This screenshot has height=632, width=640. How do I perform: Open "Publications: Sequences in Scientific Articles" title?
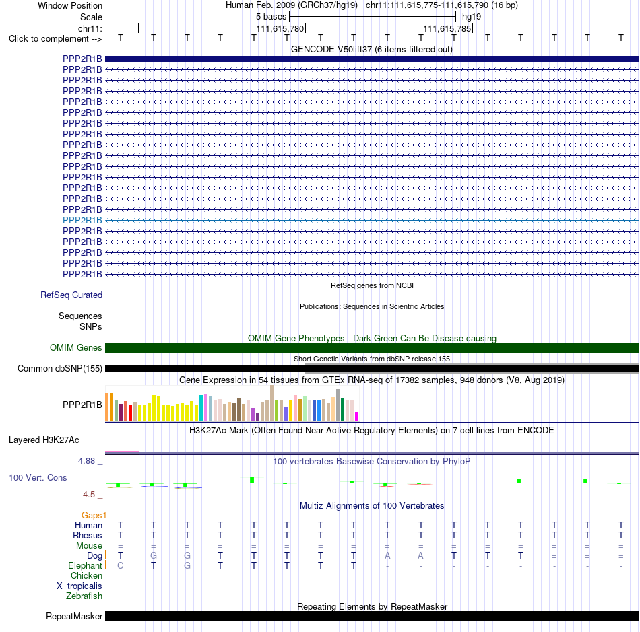tap(372, 306)
